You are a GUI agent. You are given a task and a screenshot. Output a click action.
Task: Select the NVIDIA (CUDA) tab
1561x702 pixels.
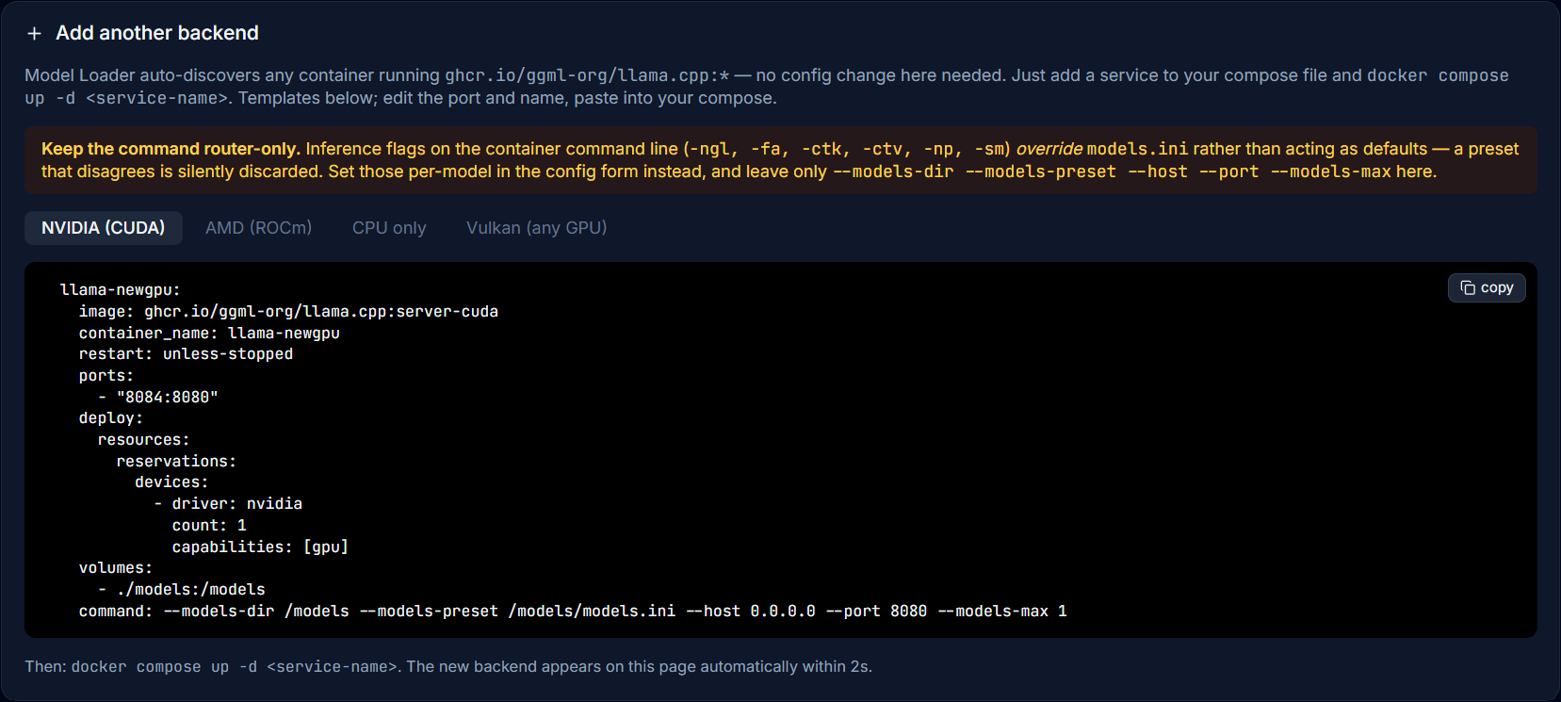click(104, 228)
